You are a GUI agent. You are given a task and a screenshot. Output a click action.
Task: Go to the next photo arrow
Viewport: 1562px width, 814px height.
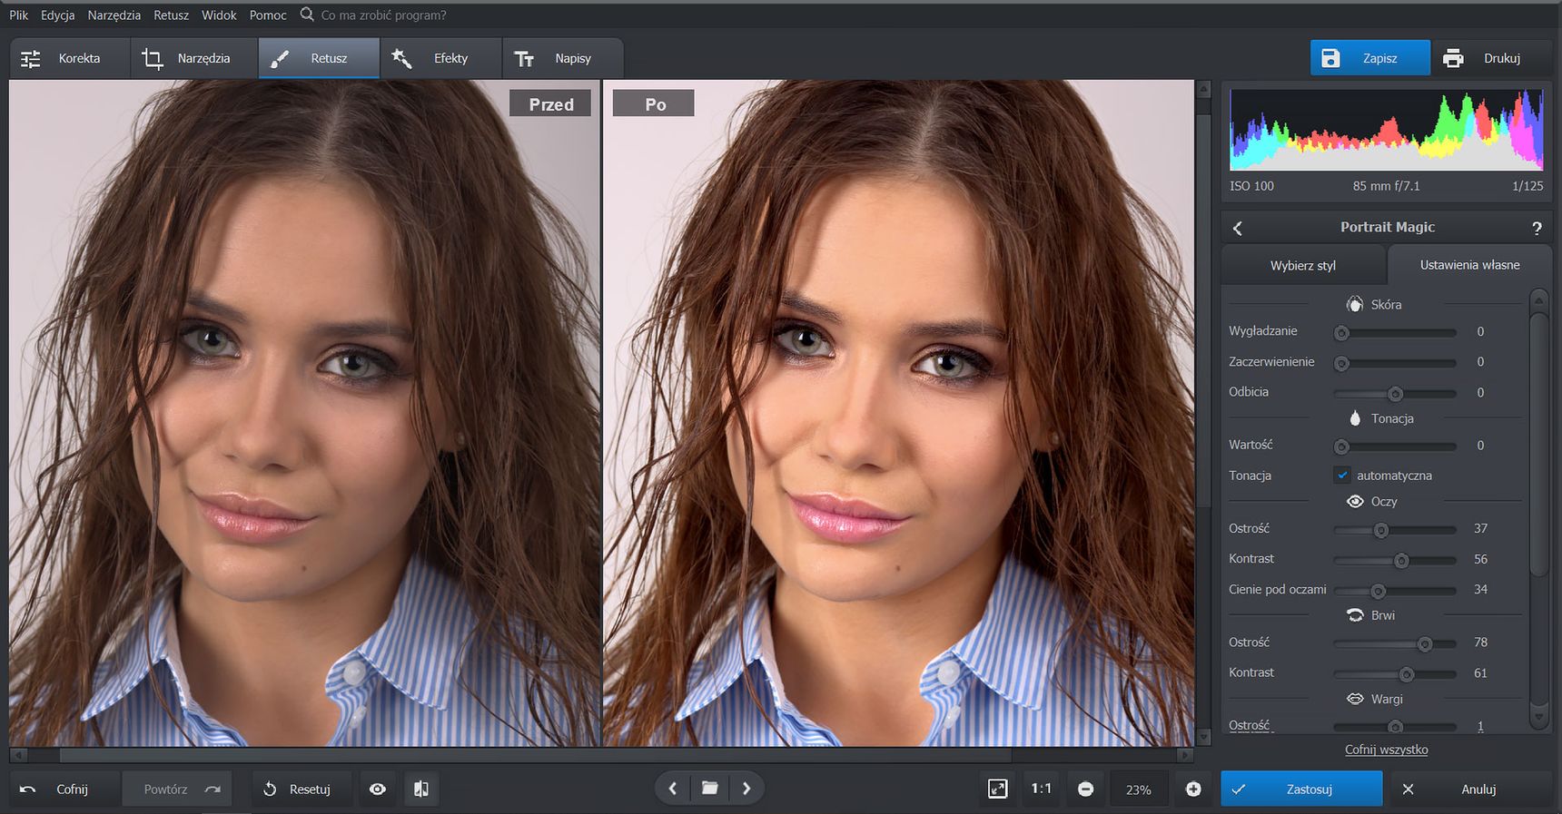coord(746,789)
